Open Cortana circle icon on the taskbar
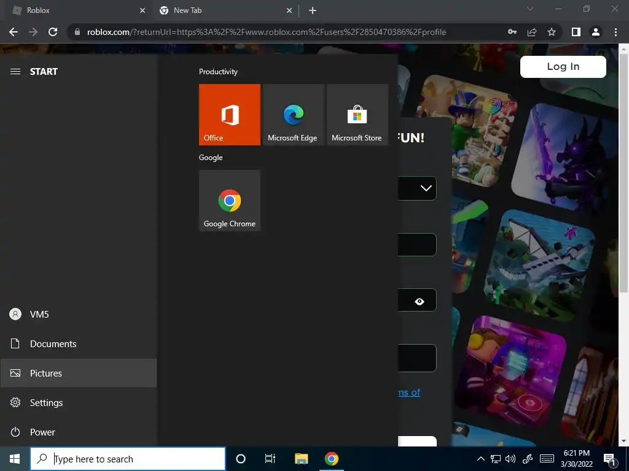Image resolution: width=629 pixels, height=471 pixels. tap(241, 459)
